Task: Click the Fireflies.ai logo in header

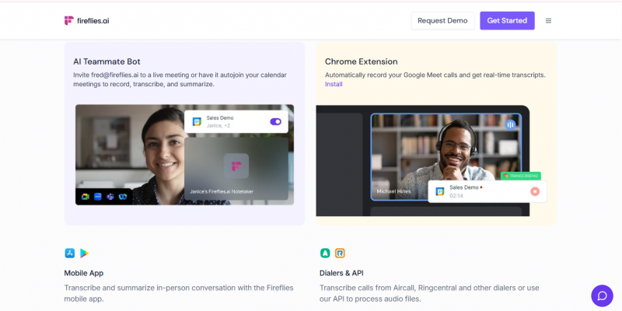Action: [x=86, y=21]
